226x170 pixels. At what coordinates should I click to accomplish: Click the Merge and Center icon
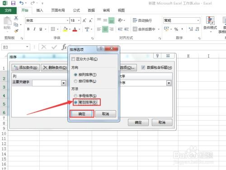(135, 29)
